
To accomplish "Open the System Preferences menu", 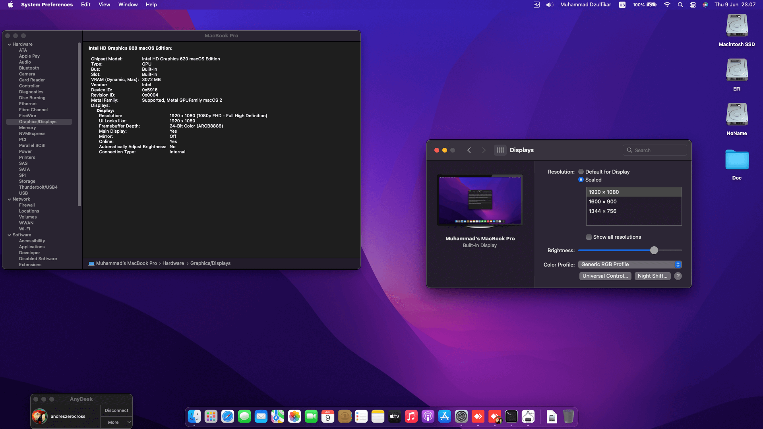I will point(47,5).
